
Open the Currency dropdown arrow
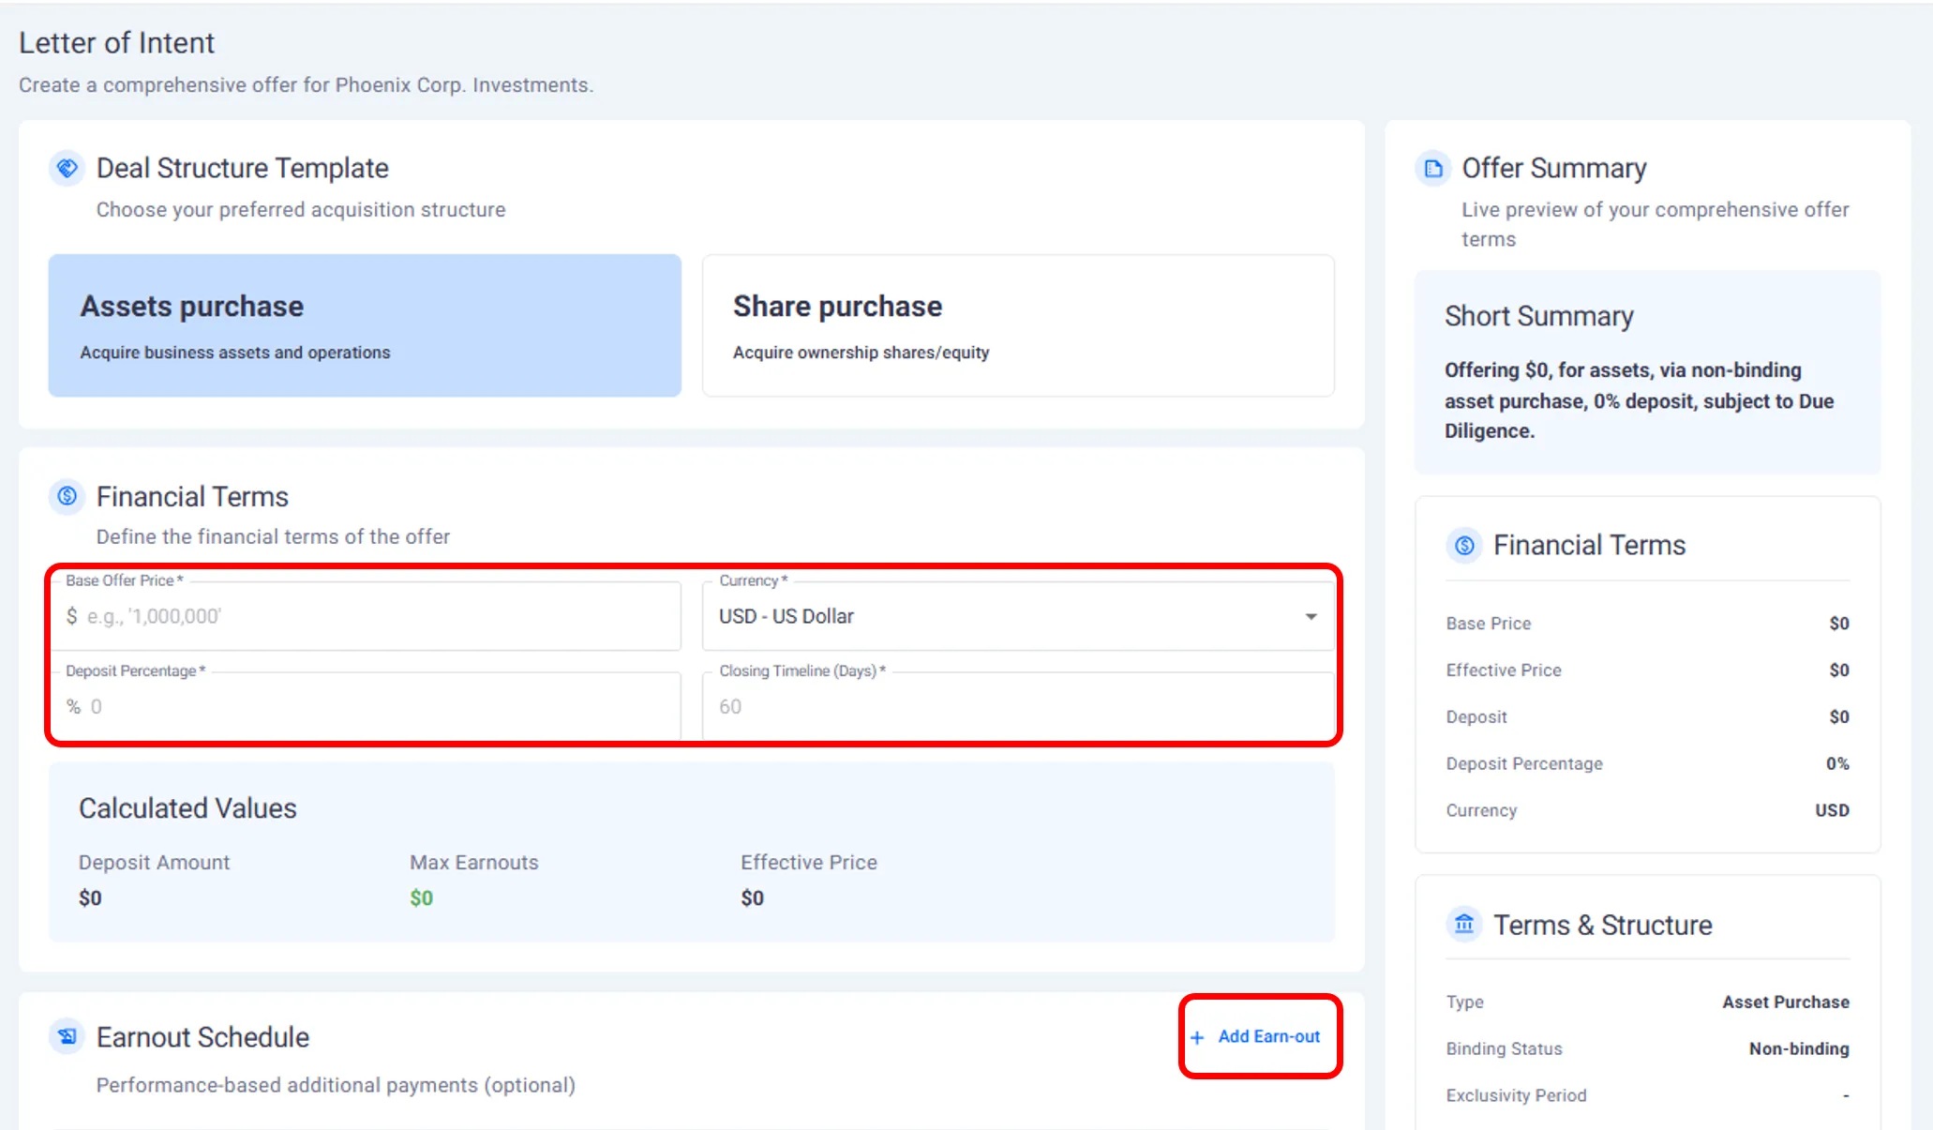click(1311, 616)
